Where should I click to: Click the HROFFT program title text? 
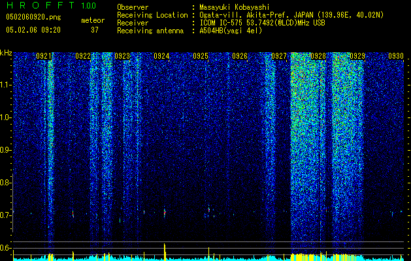pos(41,5)
